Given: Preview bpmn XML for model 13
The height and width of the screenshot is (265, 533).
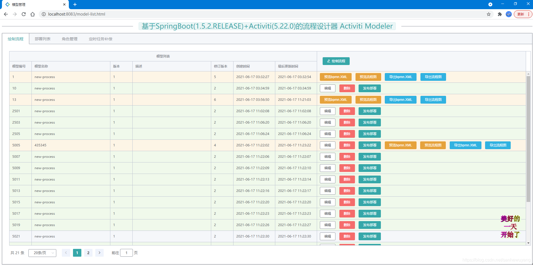Looking at the screenshot, I should point(335,100).
